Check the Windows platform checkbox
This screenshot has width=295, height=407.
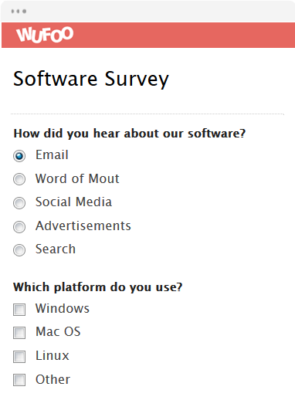19,310
